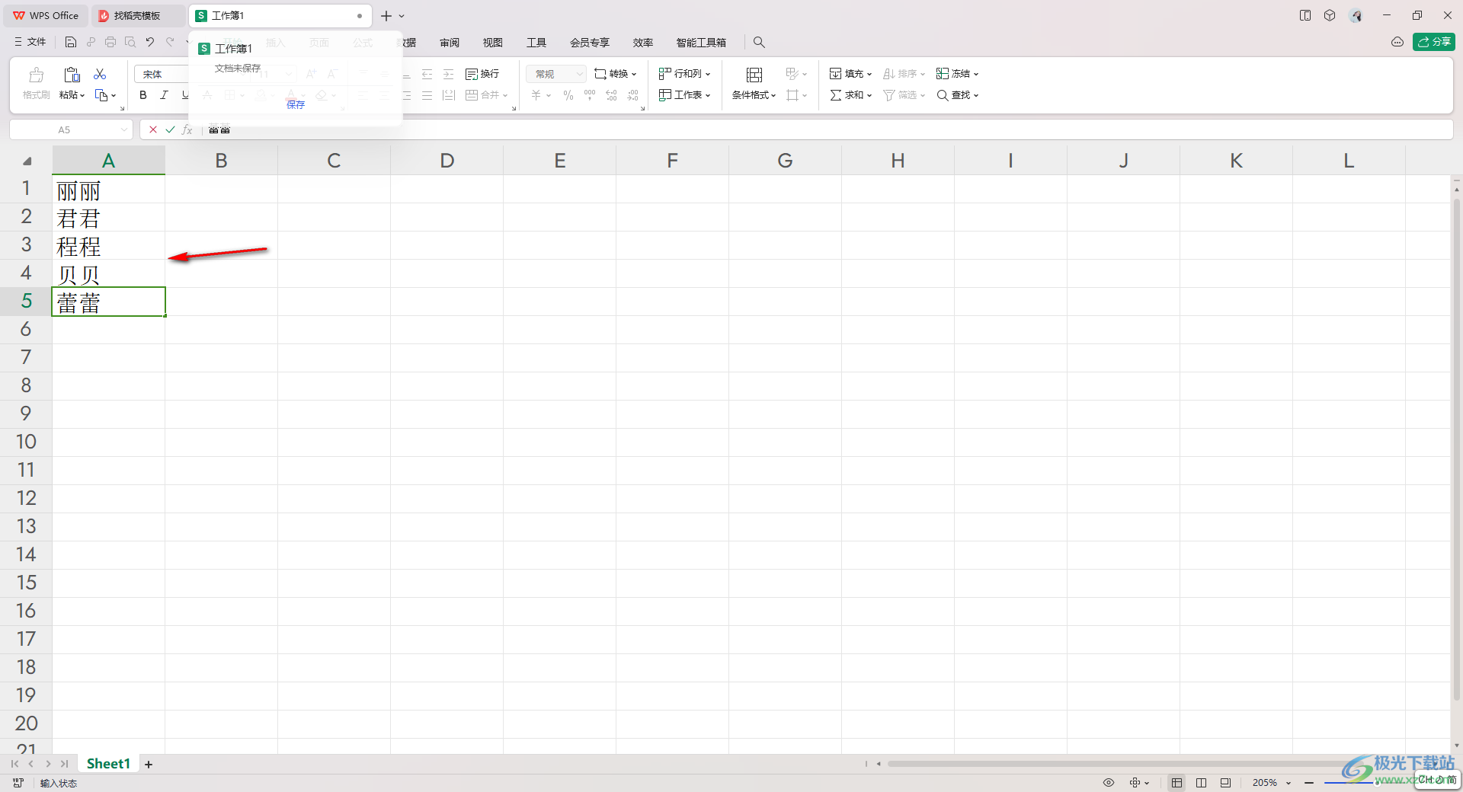Click Decrease Indent icon
This screenshot has height=792, width=1463.
pos(427,74)
